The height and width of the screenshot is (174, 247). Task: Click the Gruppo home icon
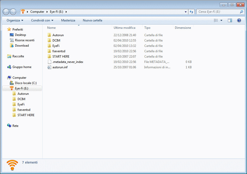[9, 67]
